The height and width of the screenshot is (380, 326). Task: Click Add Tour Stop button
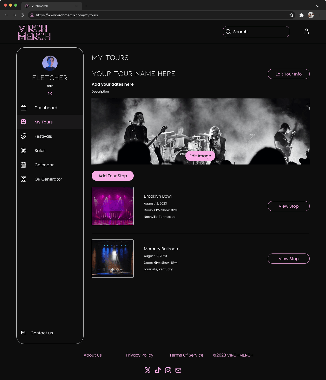[x=113, y=176]
